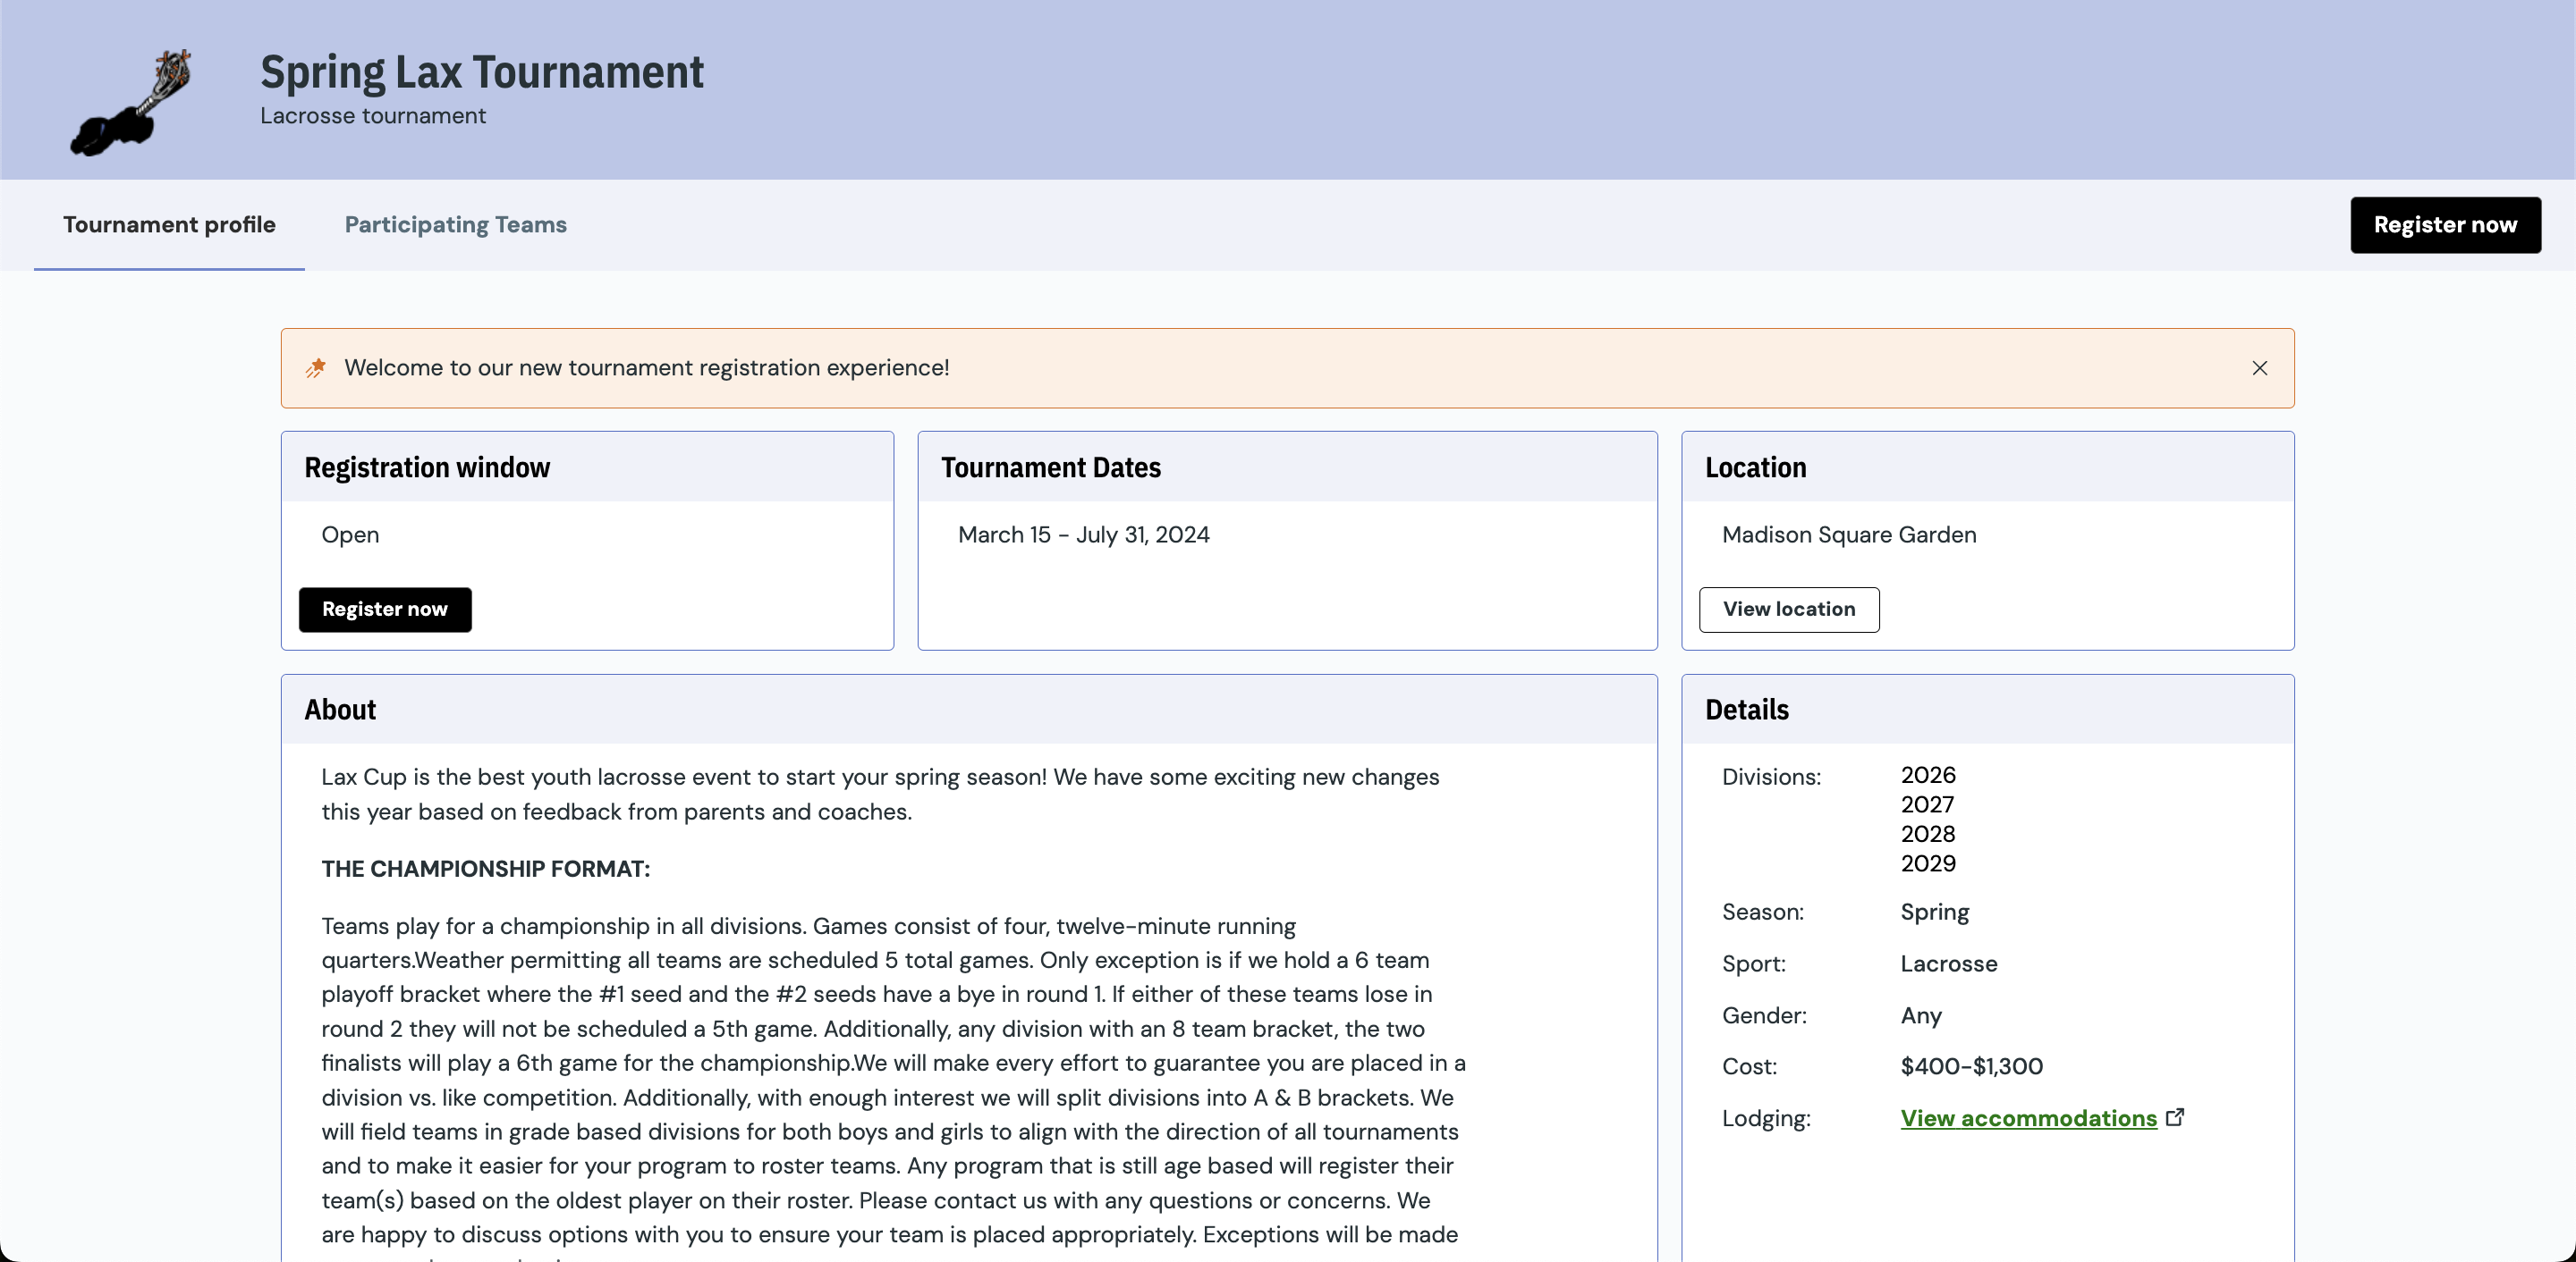Click the Lacrosse sport value
The width and height of the screenshot is (2576, 1262).
point(1948,964)
